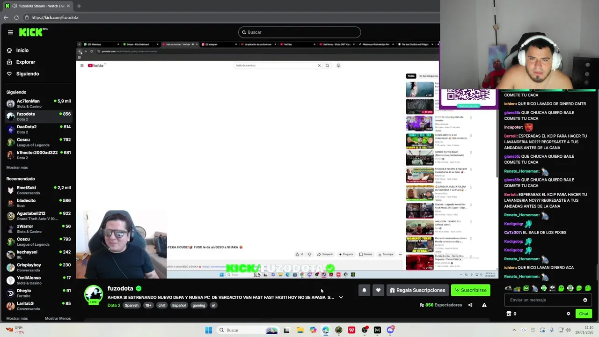This screenshot has height=337, width=599.
Task: Select the Español tag
Action: (x=179, y=305)
